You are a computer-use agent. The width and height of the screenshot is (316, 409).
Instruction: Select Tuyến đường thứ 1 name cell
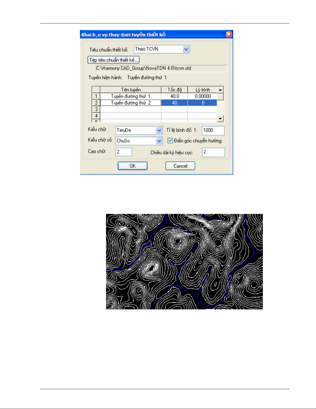131,96
